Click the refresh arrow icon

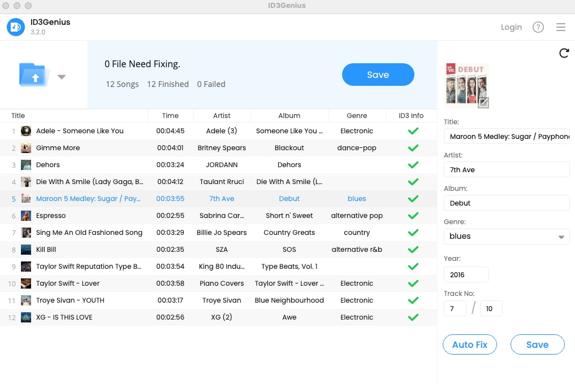564,53
